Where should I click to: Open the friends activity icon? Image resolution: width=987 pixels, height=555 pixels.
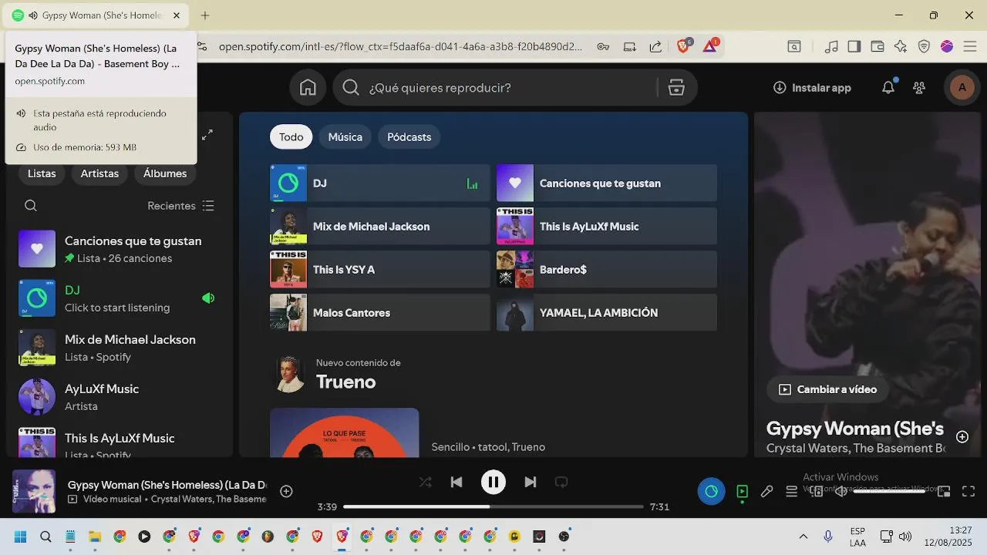(x=919, y=88)
